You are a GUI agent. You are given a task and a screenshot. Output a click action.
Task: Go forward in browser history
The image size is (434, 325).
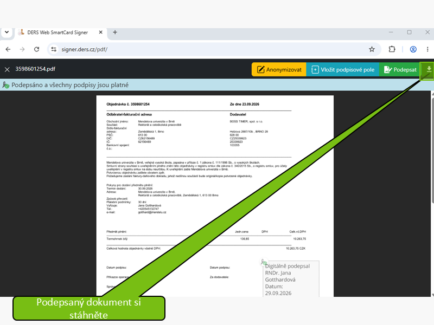point(22,49)
